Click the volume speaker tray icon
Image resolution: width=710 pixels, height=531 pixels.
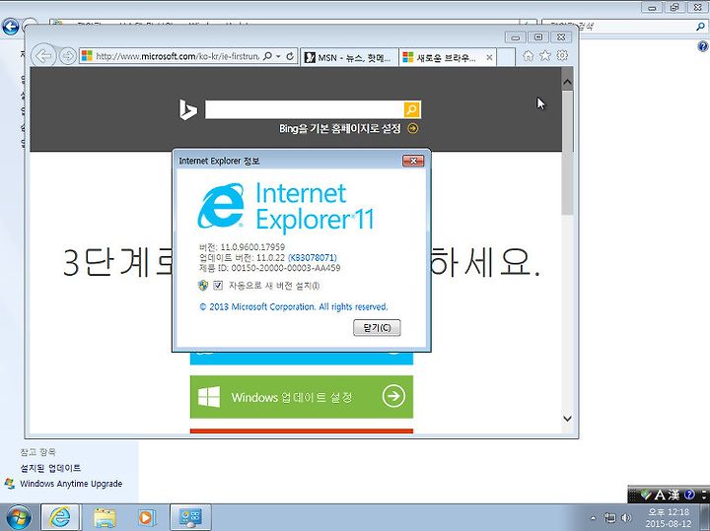coord(627,518)
